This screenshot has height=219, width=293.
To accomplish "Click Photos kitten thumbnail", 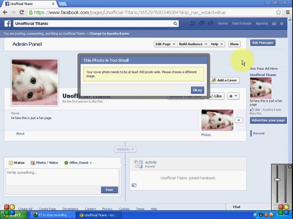I will [217, 120].
